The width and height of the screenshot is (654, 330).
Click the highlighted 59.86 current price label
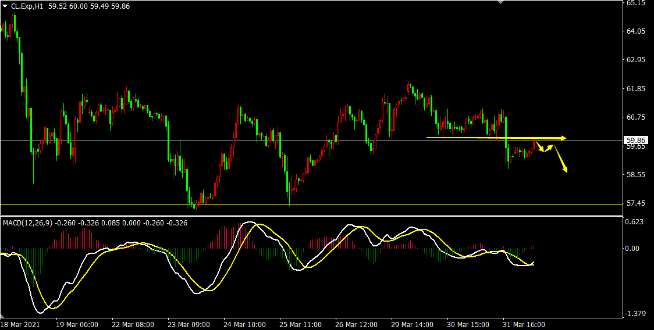(x=635, y=140)
